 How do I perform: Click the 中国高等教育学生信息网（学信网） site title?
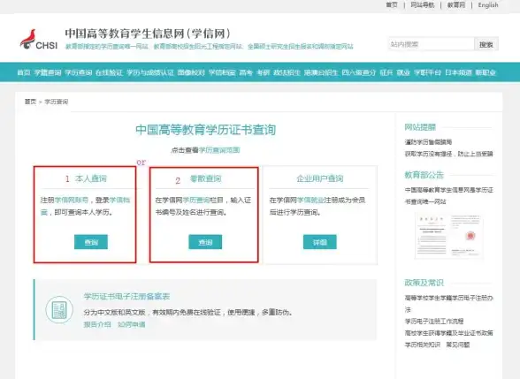coord(148,34)
